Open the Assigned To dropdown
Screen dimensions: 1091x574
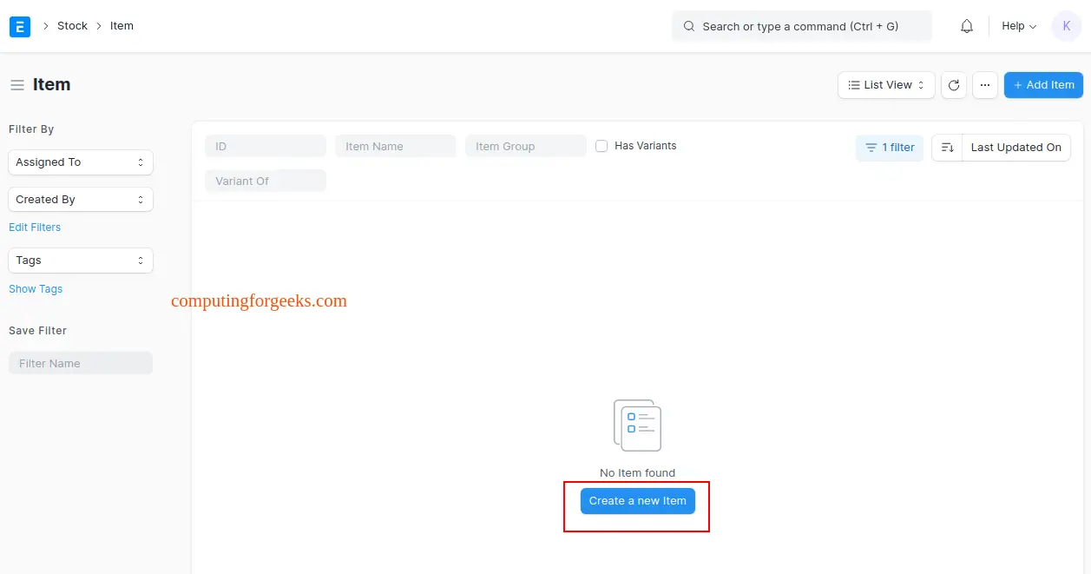point(80,162)
